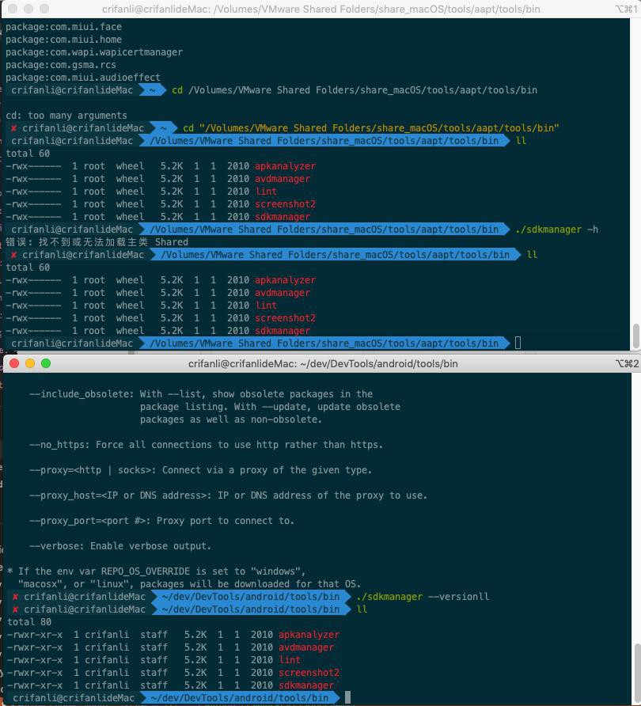Click the 'cd: too many arguments' error line
641x706 pixels.
[66, 116]
